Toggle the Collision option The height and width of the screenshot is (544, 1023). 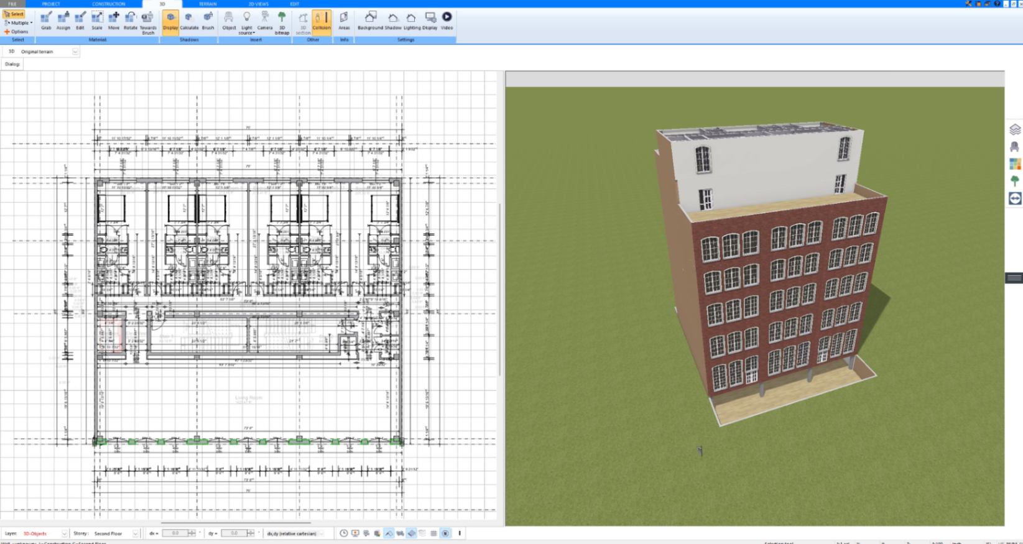coord(322,22)
